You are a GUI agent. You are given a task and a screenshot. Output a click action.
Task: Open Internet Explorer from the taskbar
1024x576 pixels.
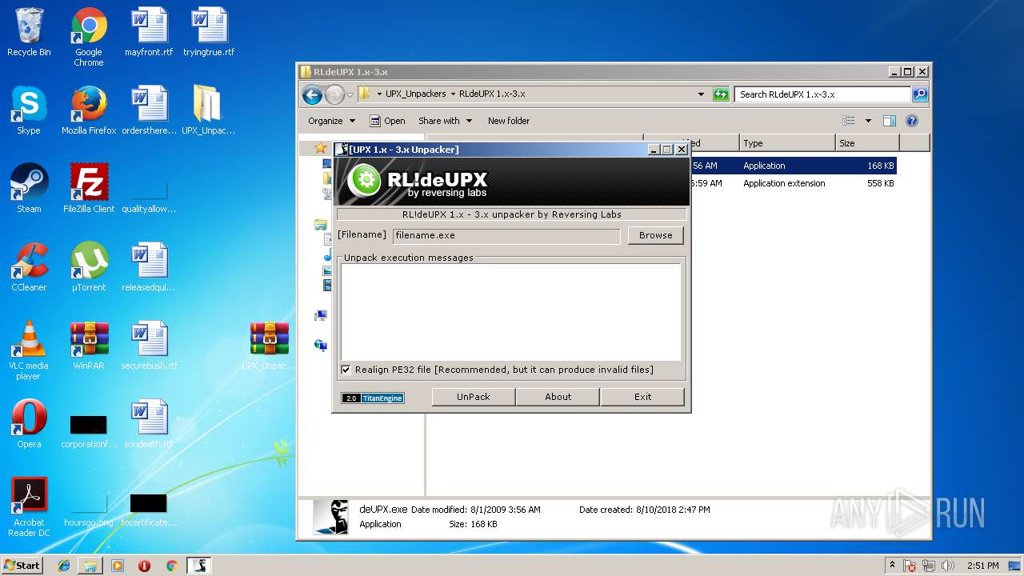pos(64,566)
